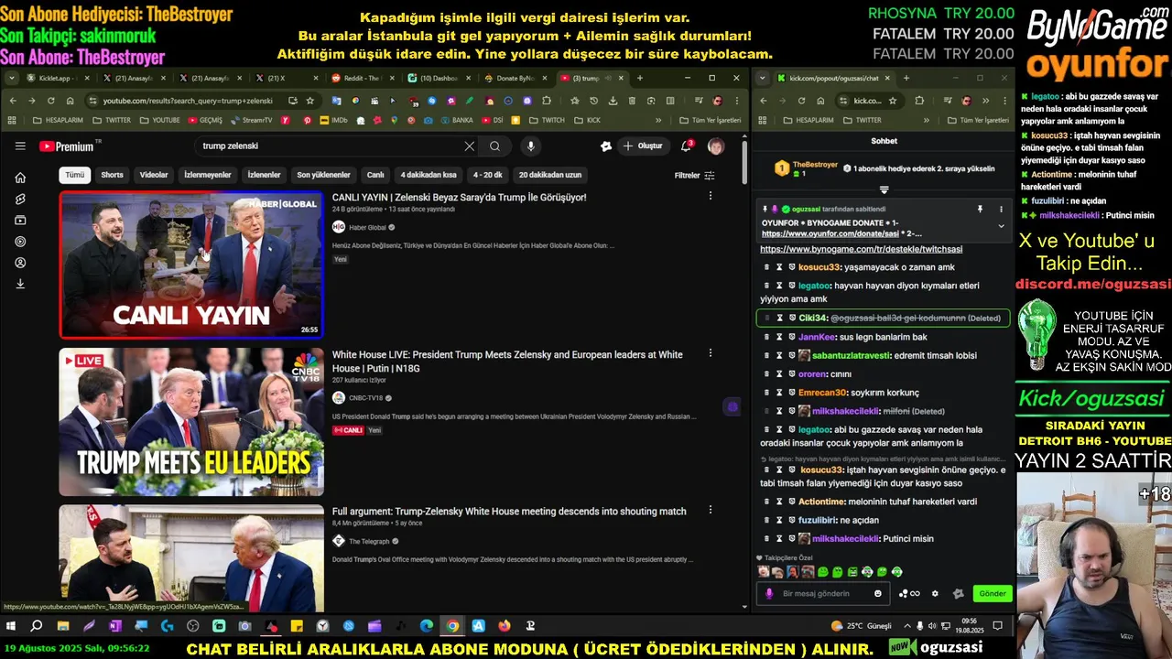Image resolution: width=1172 pixels, height=659 pixels.
Task: Open pinned message three-dot menu
Action: point(1001,210)
